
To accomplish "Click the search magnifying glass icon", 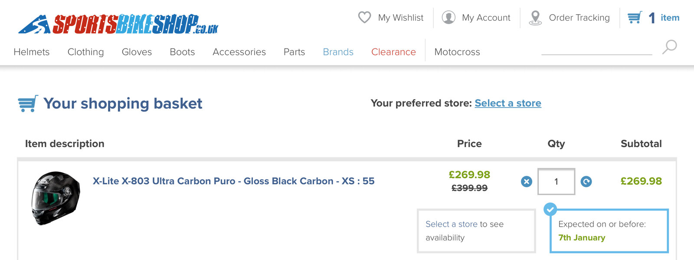I will click(669, 47).
